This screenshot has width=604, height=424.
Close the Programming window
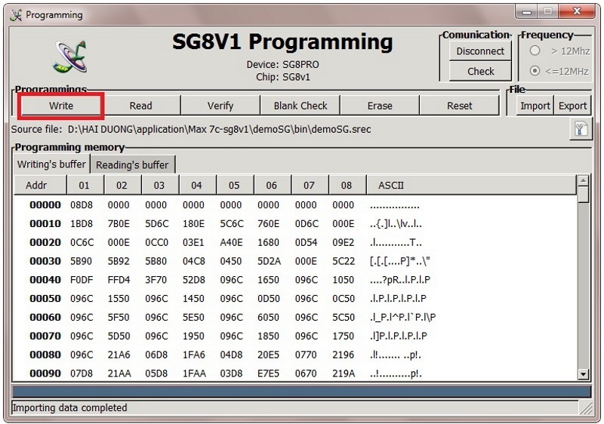tap(577, 11)
